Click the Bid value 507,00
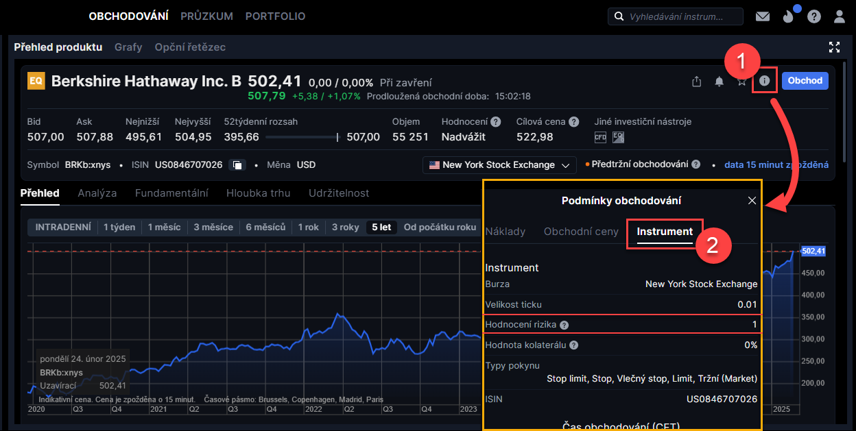This screenshot has width=856, height=431. tap(46, 137)
